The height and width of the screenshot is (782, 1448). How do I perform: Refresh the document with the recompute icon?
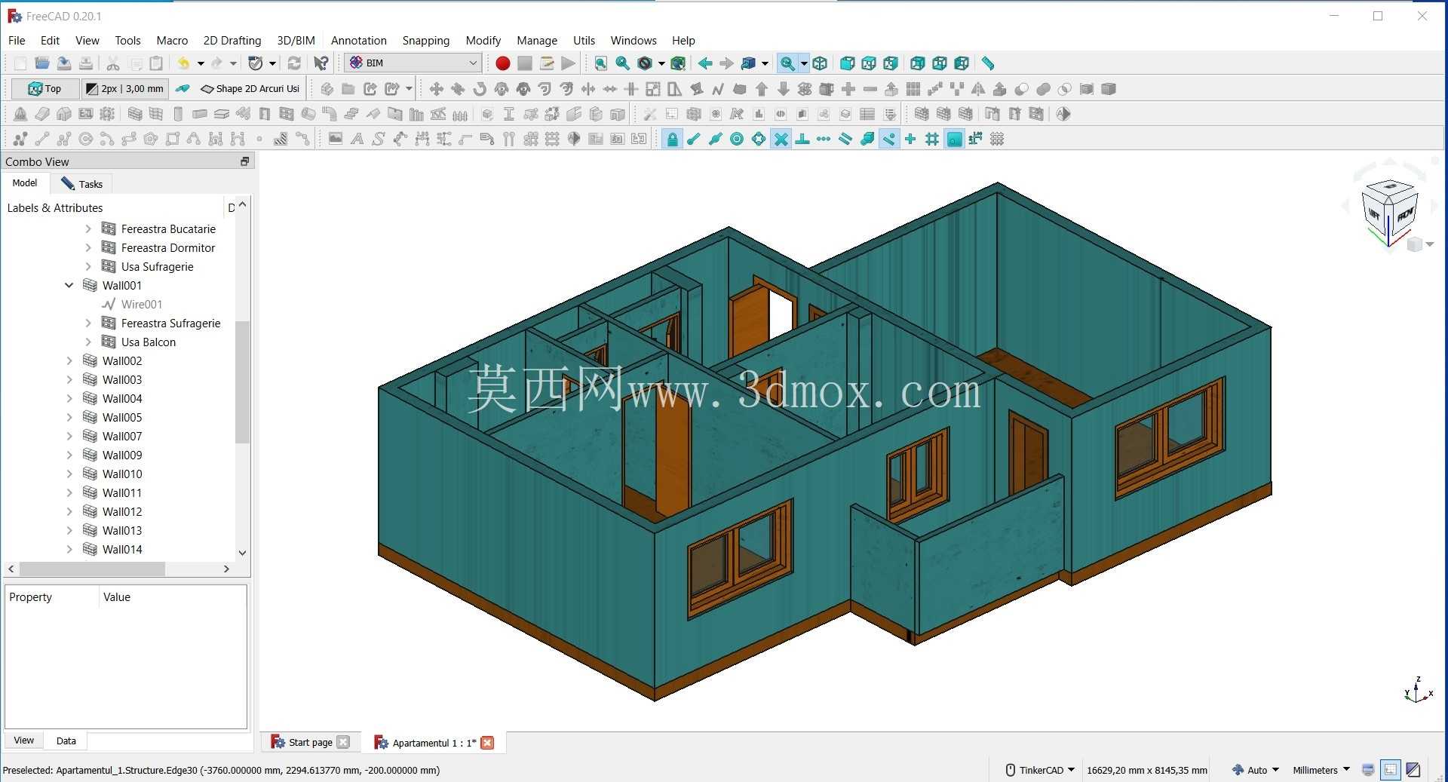pos(294,63)
